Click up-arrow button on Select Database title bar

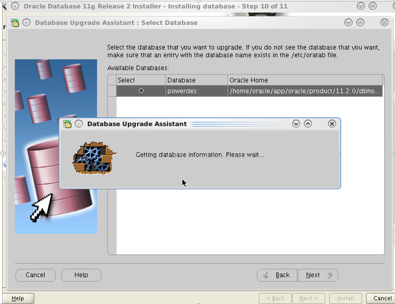(360, 23)
